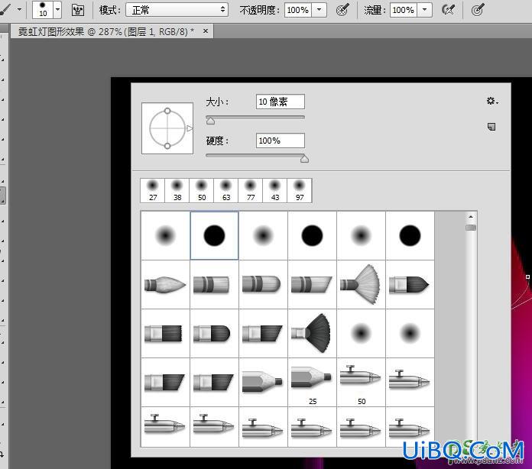532x469 pixels.
Task: Click the 硬度 hardness field showing 100%
Action: [x=281, y=141]
